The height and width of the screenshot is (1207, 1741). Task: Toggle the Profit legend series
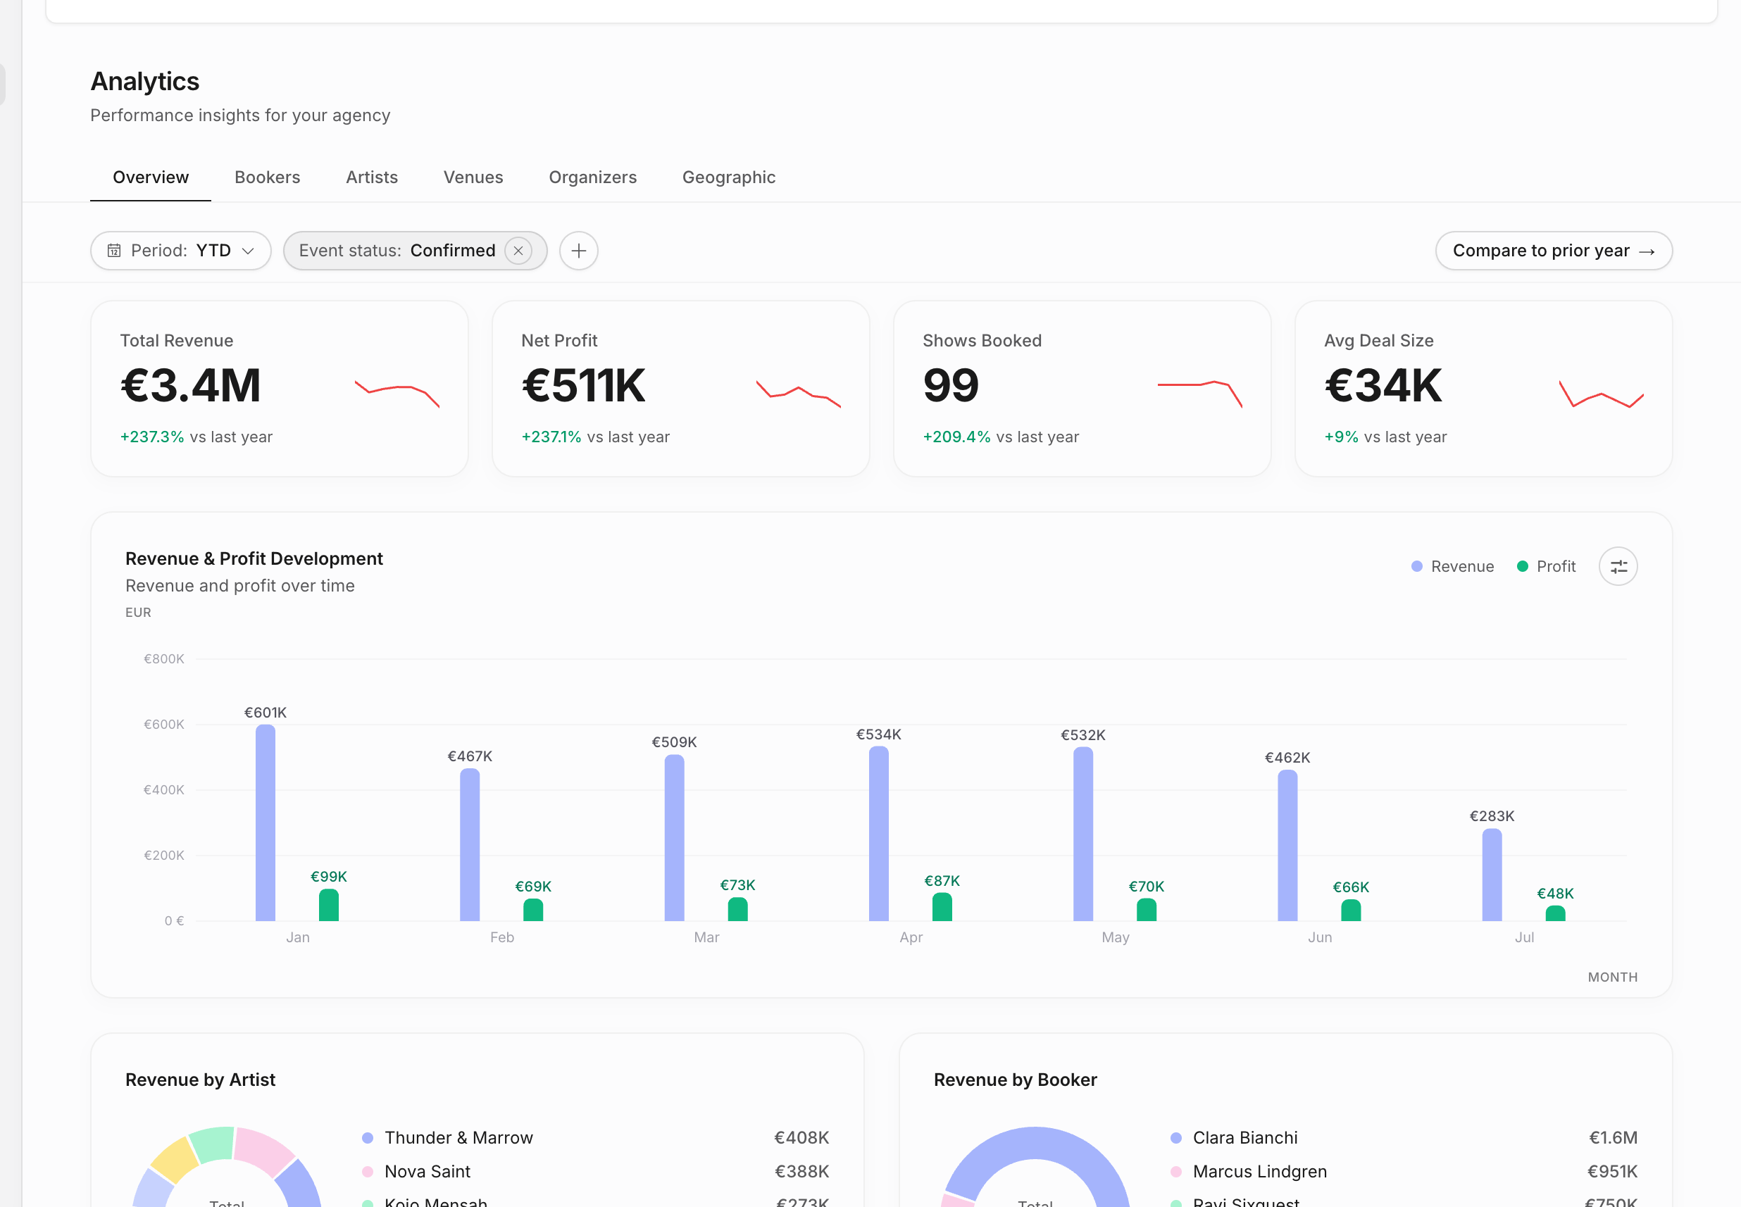tap(1546, 566)
